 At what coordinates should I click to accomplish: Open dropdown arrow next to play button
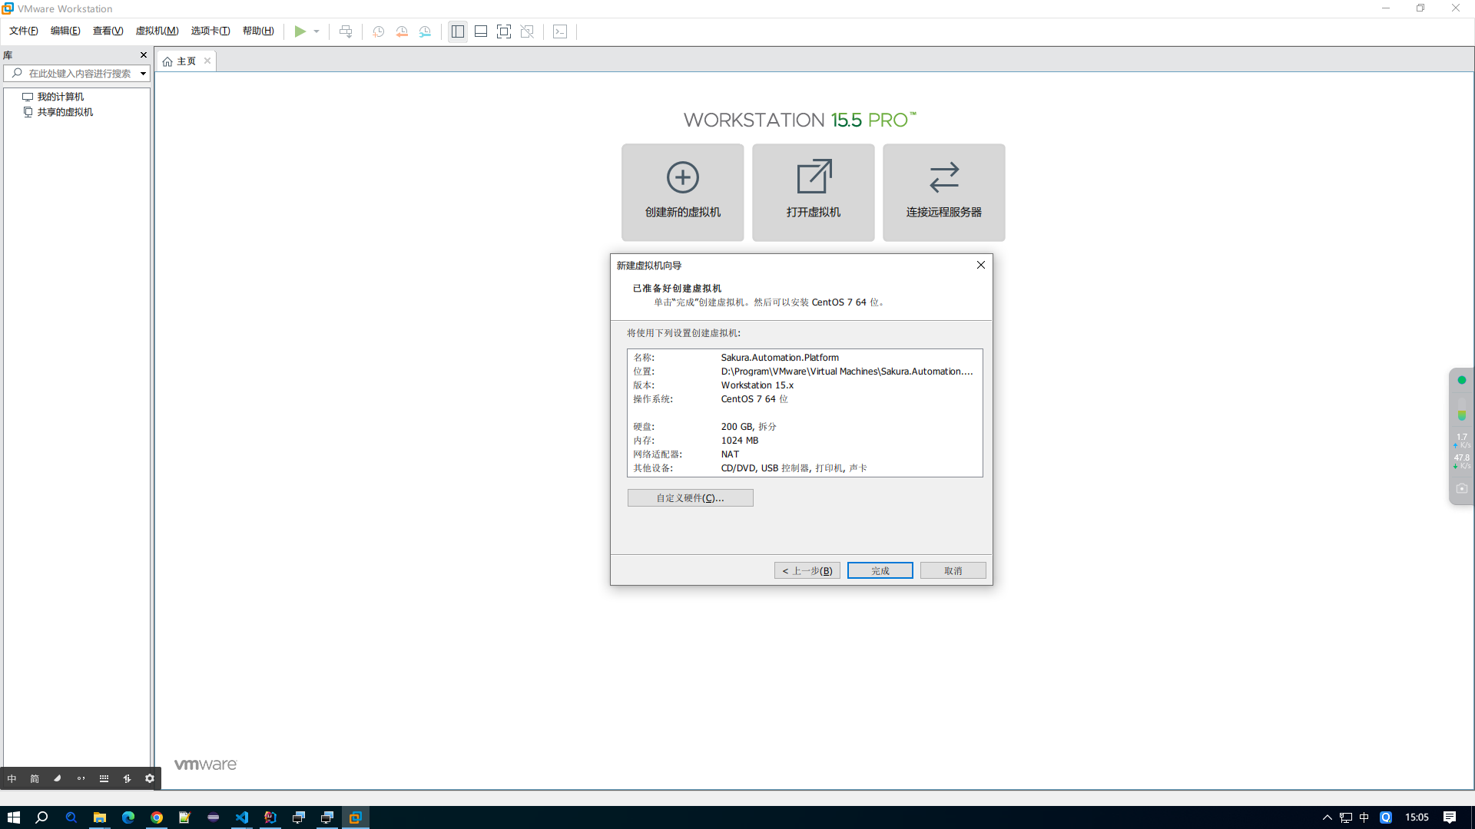pyautogui.click(x=317, y=31)
